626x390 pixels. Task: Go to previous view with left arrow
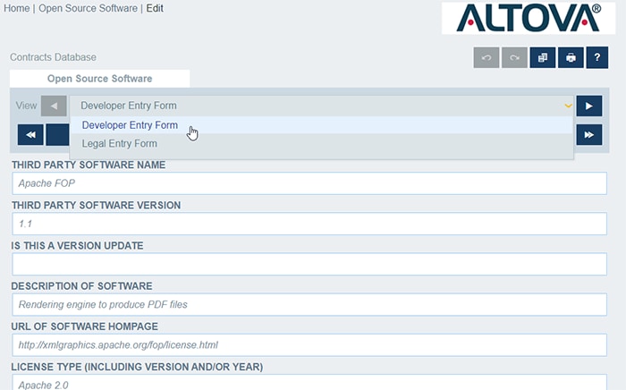click(54, 106)
